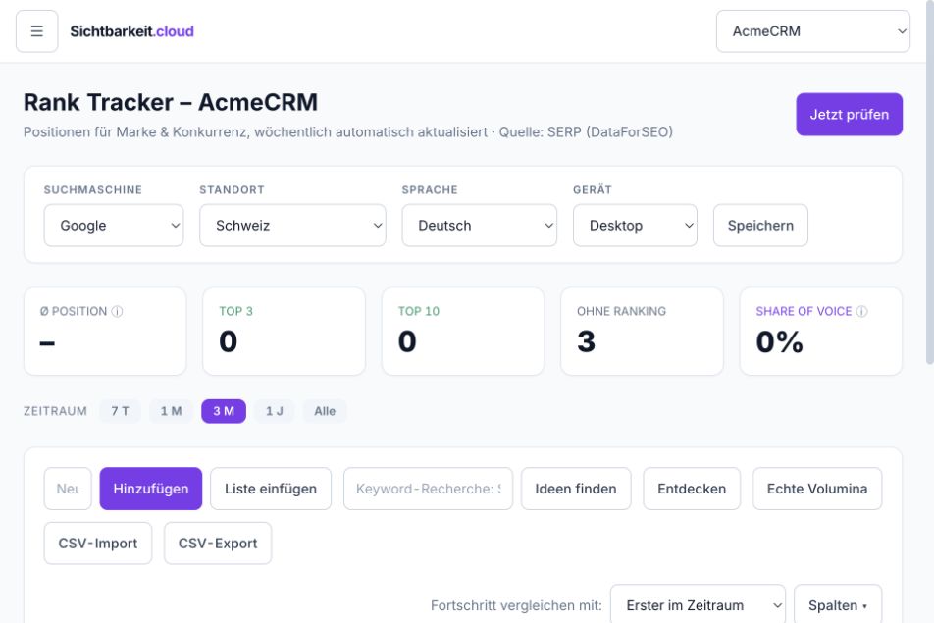
Task: Open the Standort Schweiz dropdown
Action: [x=292, y=225]
